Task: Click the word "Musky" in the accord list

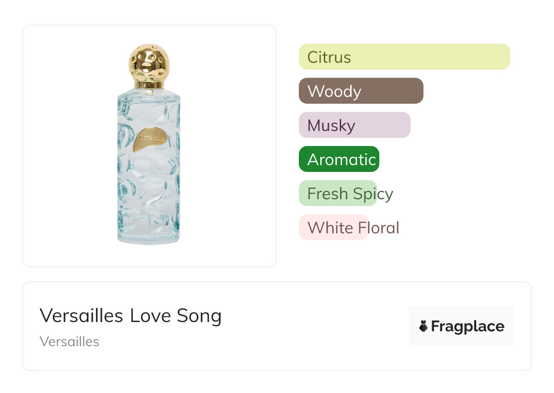Action: tap(331, 126)
